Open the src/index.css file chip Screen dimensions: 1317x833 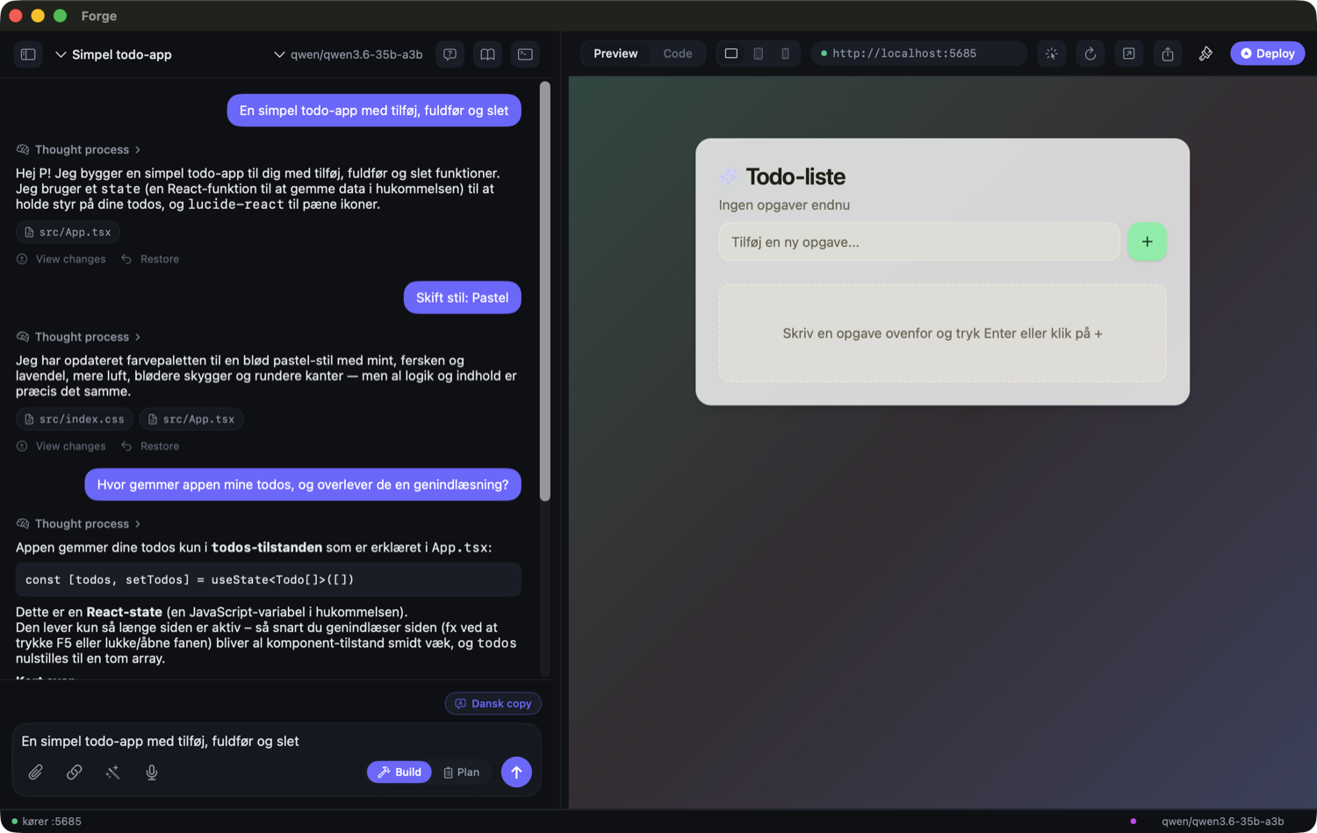(74, 420)
